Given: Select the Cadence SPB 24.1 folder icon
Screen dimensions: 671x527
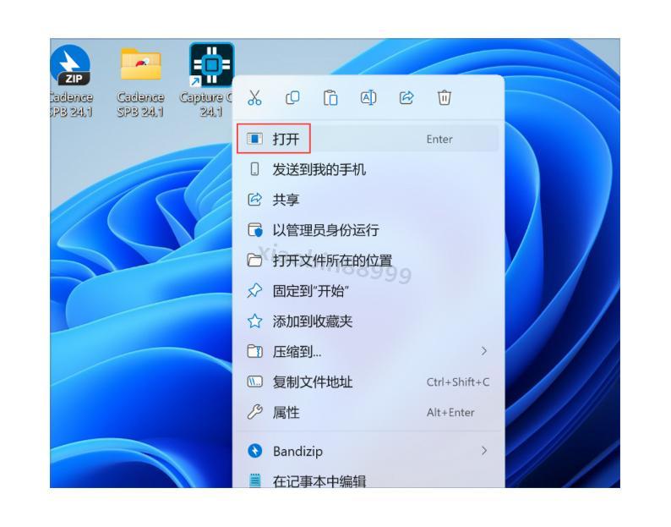Looking at the screenshot, I should (x=140, y=82).
